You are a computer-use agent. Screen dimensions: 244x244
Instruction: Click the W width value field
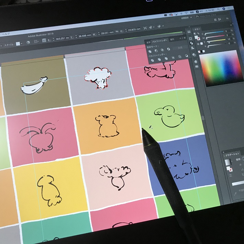[x=107, y=33]
